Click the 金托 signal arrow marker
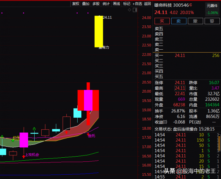This screenshot has width=221, height=179. coord(88,135)
